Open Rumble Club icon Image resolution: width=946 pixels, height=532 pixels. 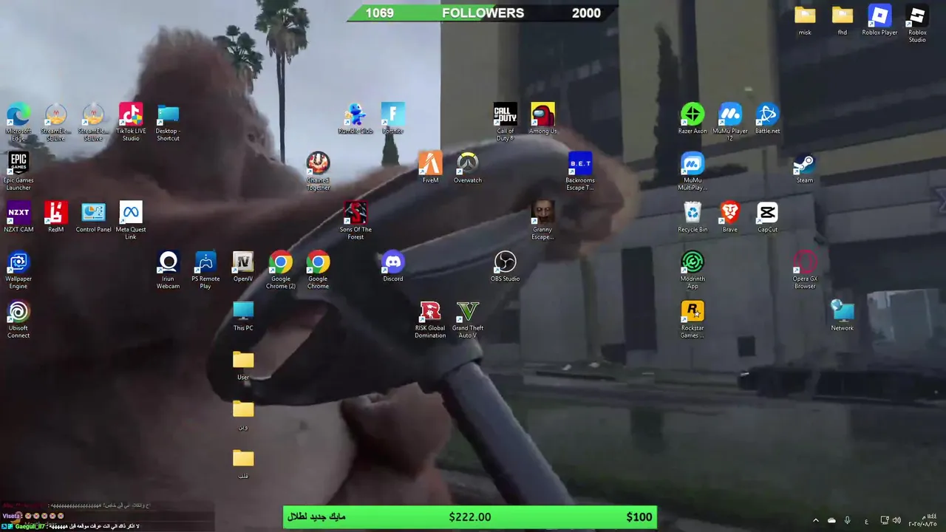[x=355, y=118]
